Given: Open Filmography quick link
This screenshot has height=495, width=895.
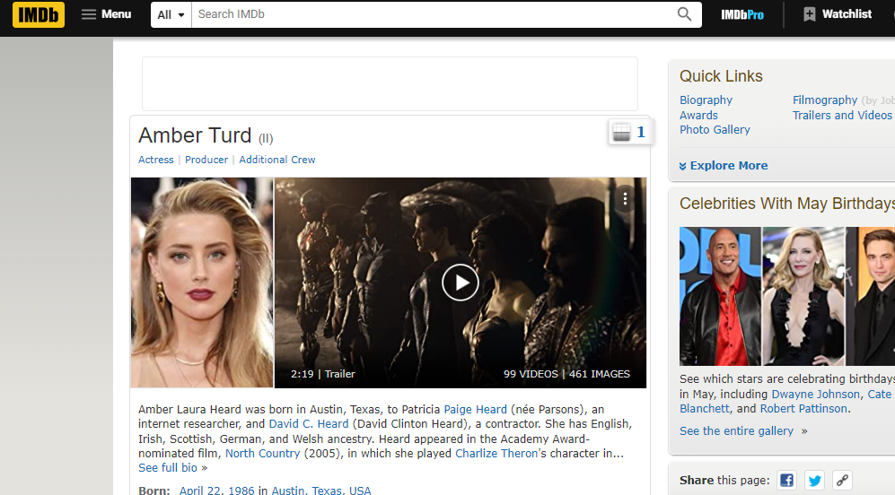Looking at the screenshot, I should tap(825, 100).
